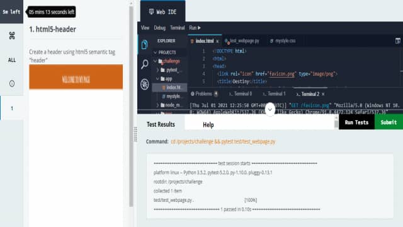The height and width of the screenshot is (227, 403).
Task: Click the test_webpage.py tab Python icon
Action: pyautogui.click(x=227, y=41)
